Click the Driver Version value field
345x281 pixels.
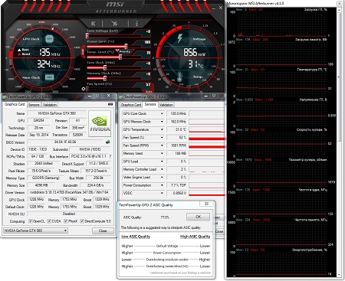coord(70,192)
